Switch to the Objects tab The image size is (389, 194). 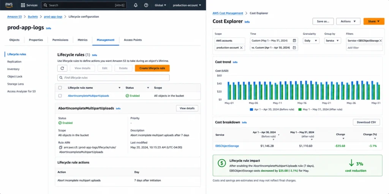14,40
